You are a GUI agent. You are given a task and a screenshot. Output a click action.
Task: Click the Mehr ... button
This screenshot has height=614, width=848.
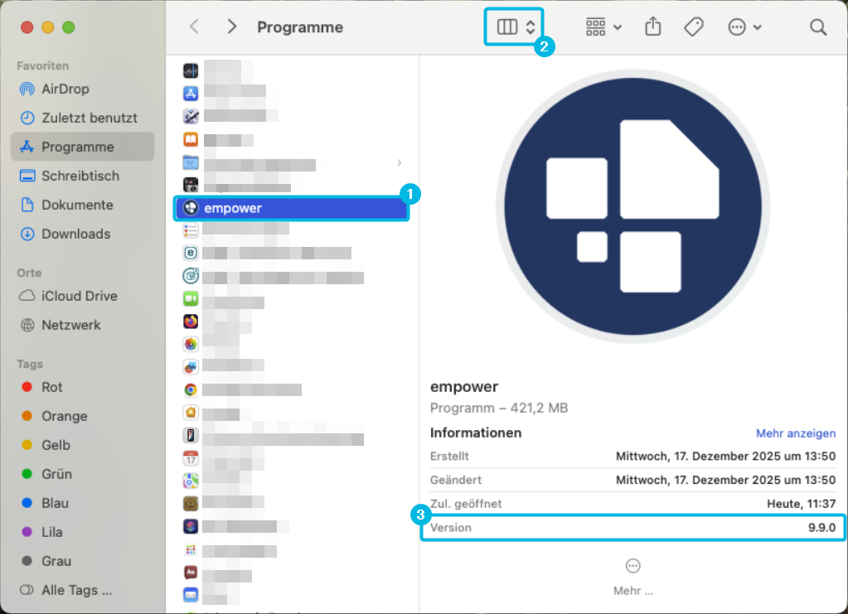coord(632,578)
